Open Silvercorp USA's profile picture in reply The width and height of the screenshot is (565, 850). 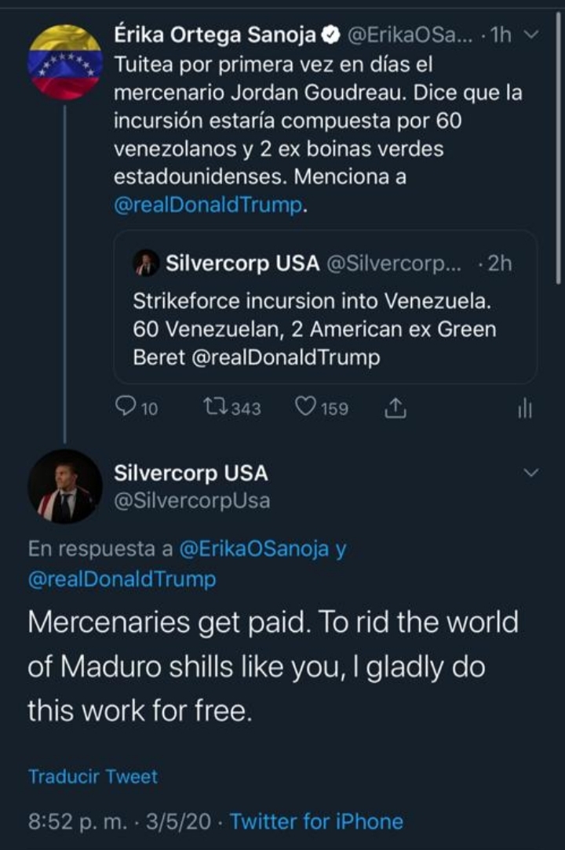[65, 486]
